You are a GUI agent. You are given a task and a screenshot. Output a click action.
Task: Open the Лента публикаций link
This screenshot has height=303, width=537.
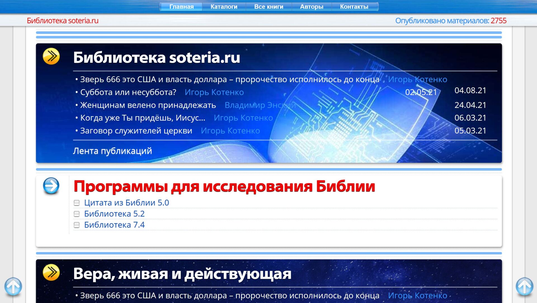click(112, 151)
